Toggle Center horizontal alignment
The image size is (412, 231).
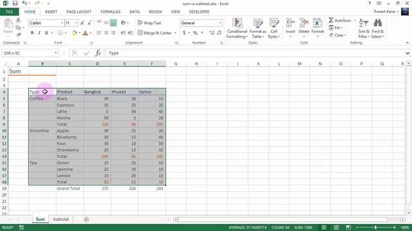pos(106,33)
